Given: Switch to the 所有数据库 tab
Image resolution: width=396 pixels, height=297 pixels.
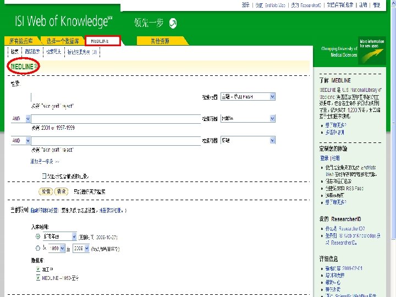Looking at the screenshot, I should coord(21,41).
